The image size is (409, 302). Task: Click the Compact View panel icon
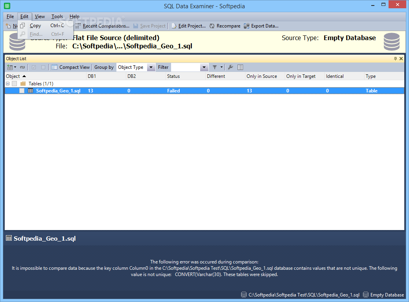pos(54,67)
